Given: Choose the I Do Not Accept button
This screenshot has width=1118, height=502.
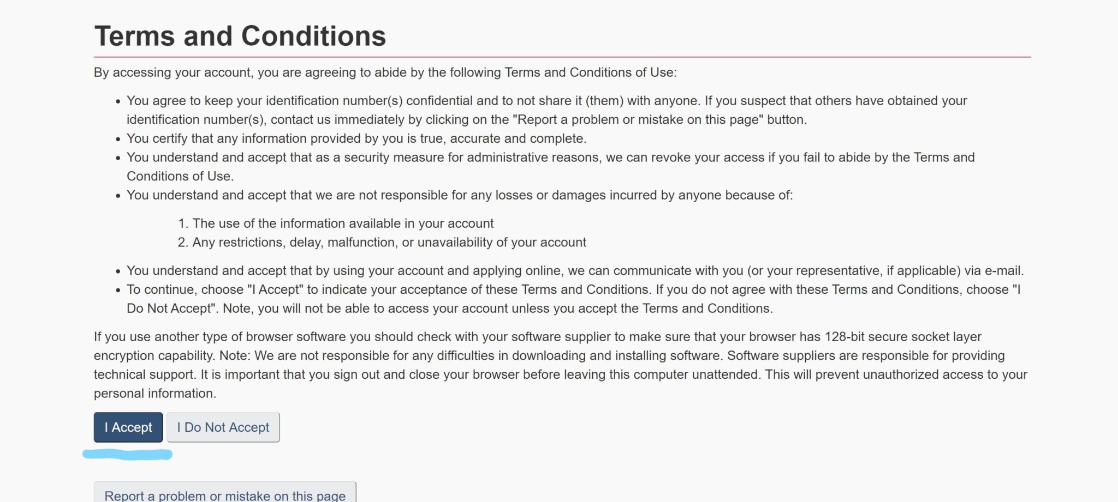Looking at the screenshot, I should (x=223, y=427).
